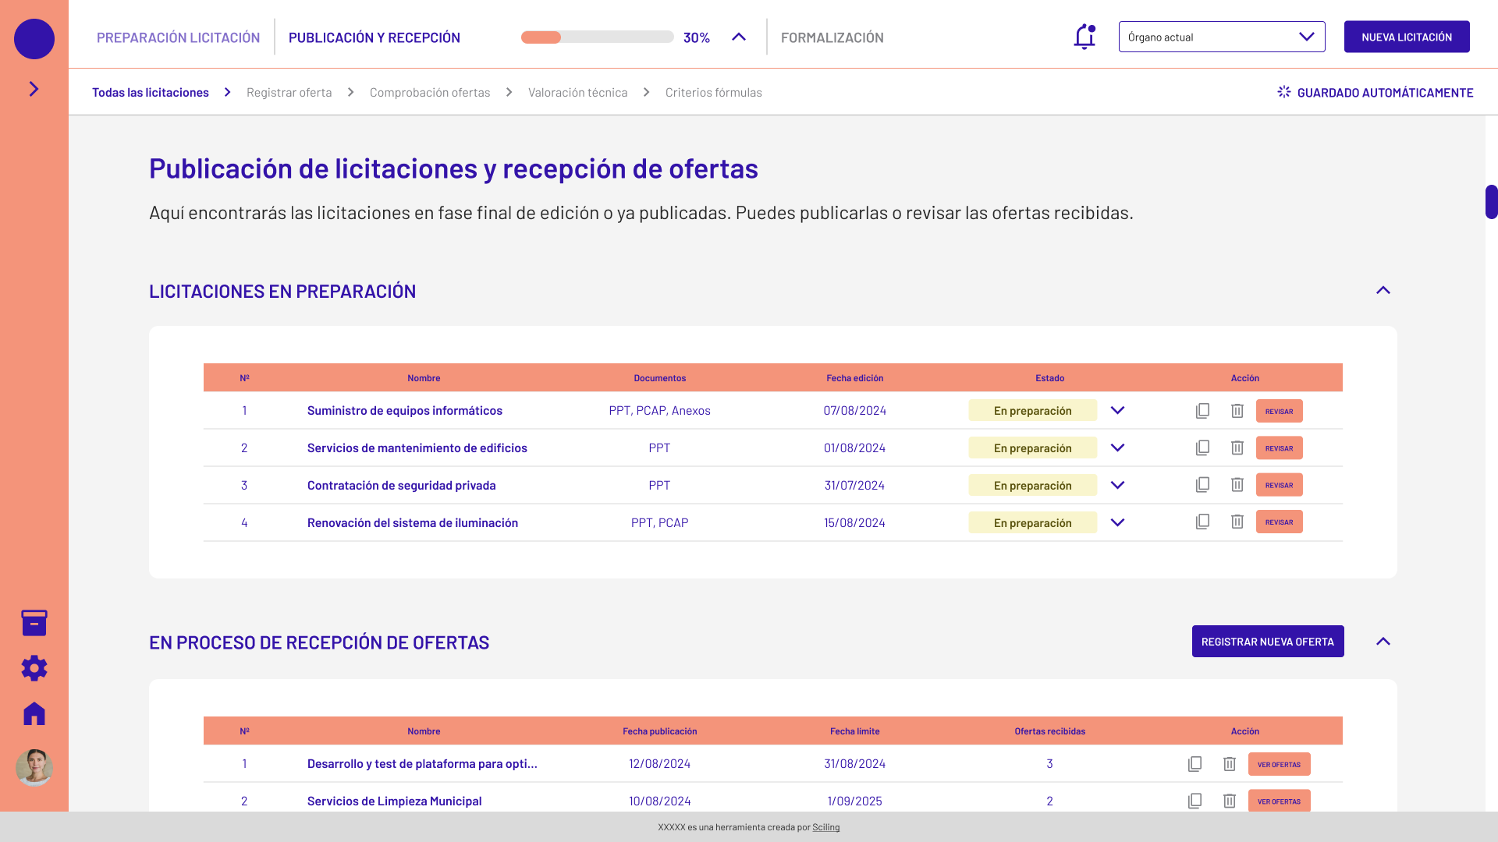Open status dropdown for Renovación del sistema
The image size is (1498, 842).
1117,522
